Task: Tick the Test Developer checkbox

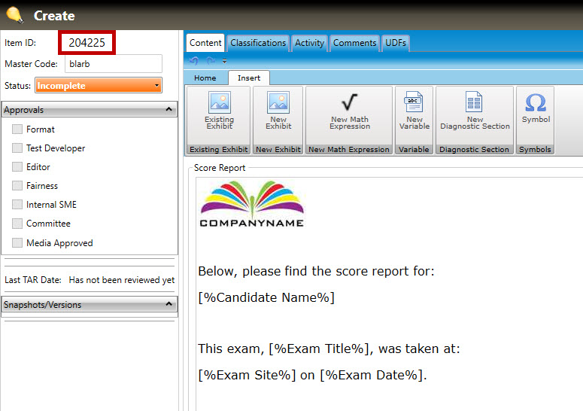Action: click(17, 148)
